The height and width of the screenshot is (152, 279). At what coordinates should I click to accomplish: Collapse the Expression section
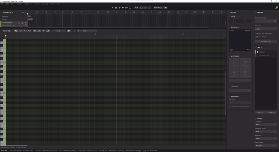pos(230,27)
